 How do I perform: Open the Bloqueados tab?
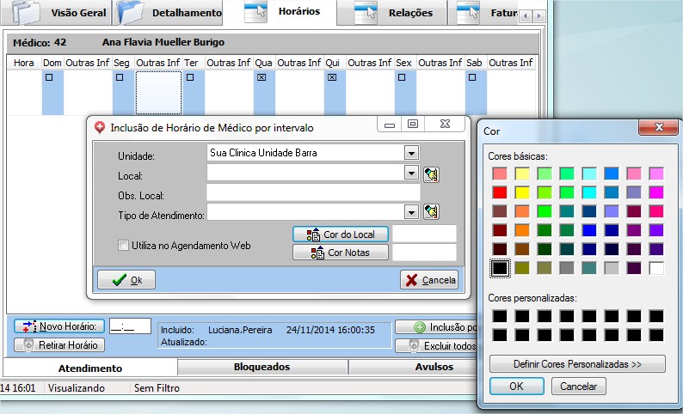pos(262,367)
